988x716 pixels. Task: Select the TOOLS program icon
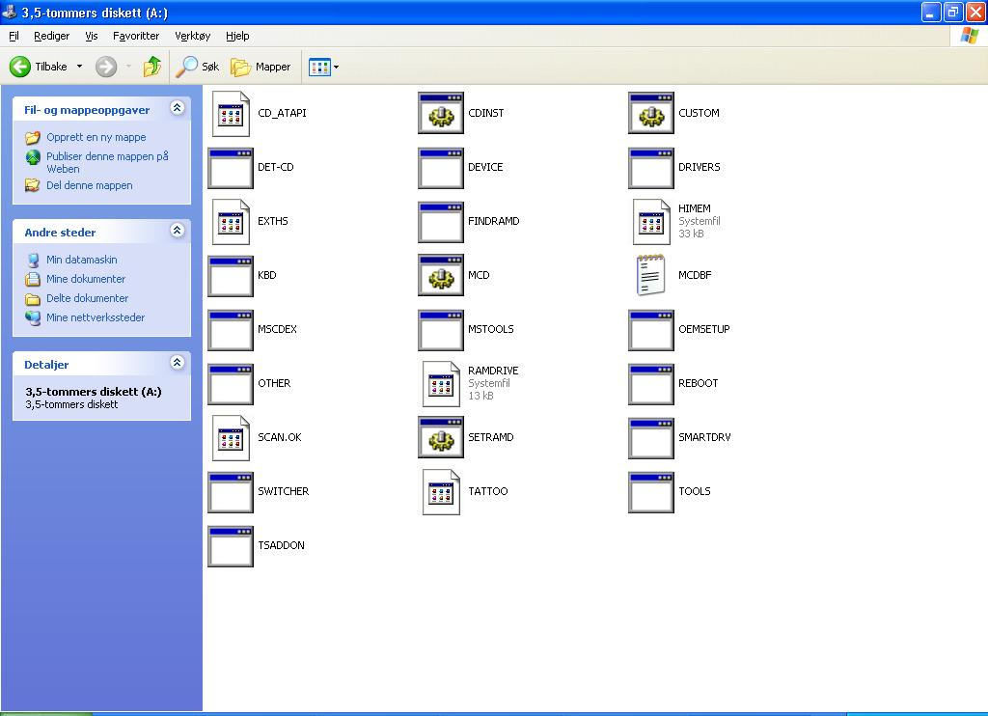pos(651,492)
